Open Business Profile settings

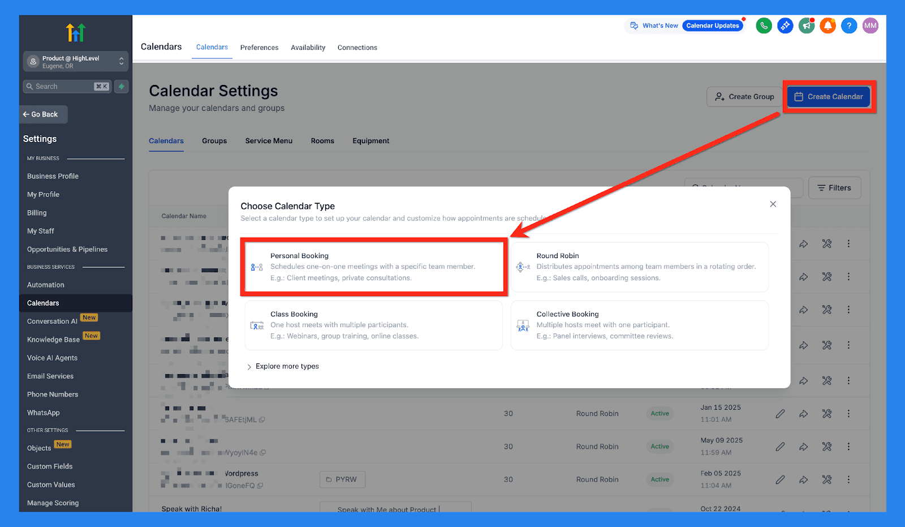(x=53, y=176)
